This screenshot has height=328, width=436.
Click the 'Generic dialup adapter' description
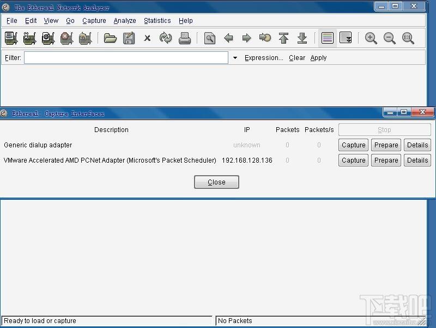(x=38, y=145)
